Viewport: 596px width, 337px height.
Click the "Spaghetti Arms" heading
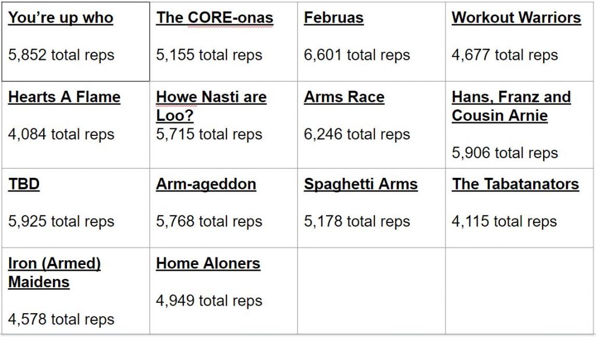pyautogui.click(x=360, y=184)
